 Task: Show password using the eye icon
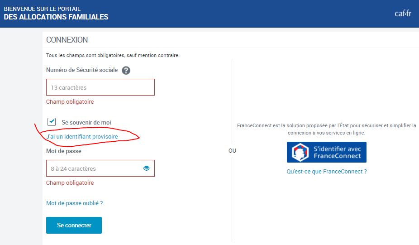(x=146, y=168)
